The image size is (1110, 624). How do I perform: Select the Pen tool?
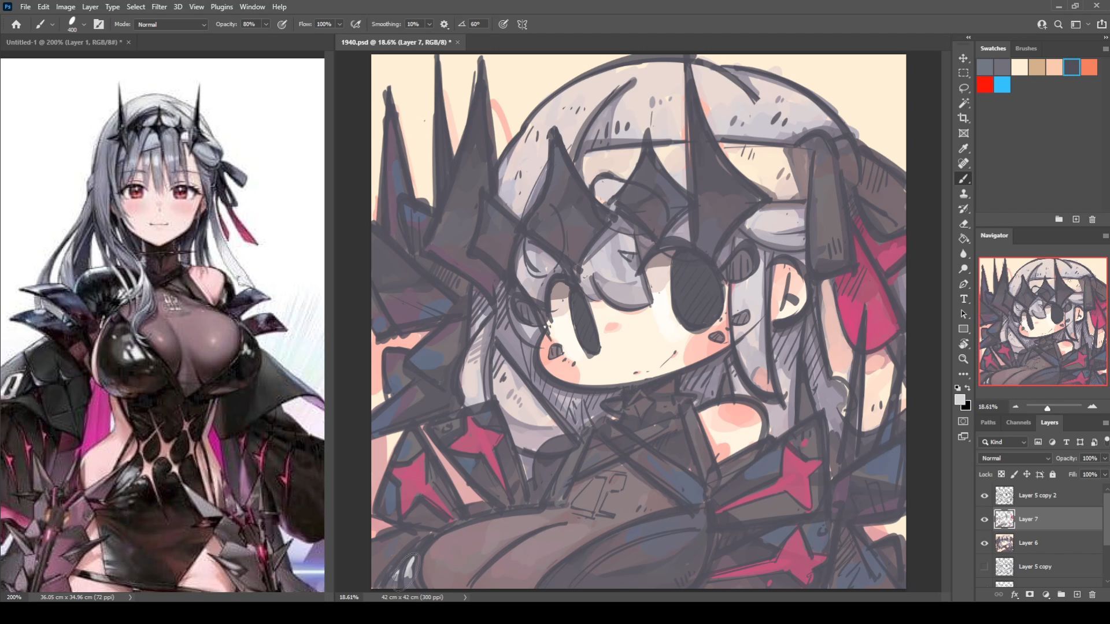tap(963, 284)
